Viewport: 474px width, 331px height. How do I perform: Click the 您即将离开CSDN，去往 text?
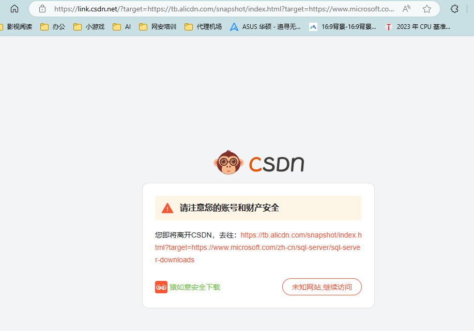pyautogui.click(x=196, y=235)
